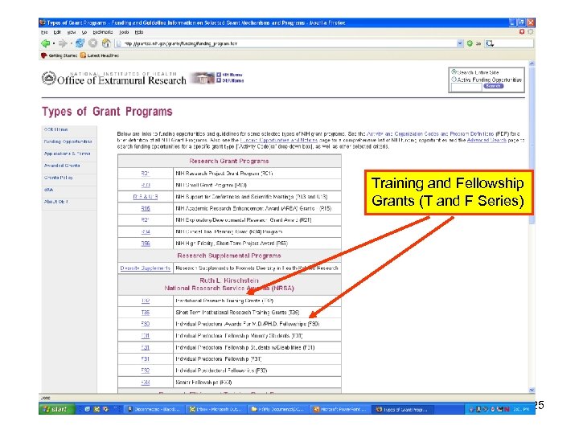
Task: Select the Active Funding Opportunities radio button
Action: [x=454, y=80]
